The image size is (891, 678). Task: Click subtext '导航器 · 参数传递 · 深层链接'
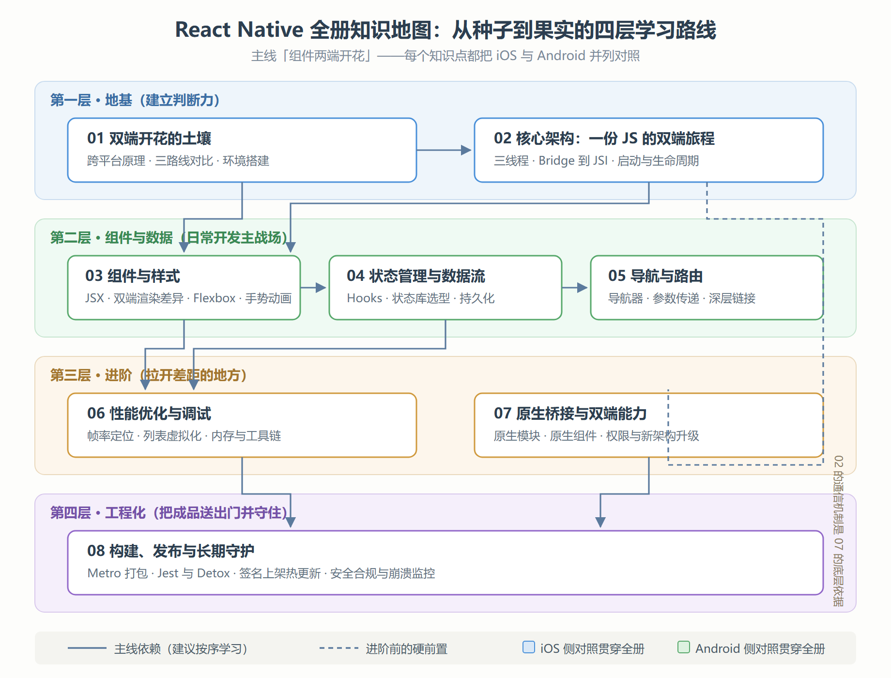pos(682,298)
